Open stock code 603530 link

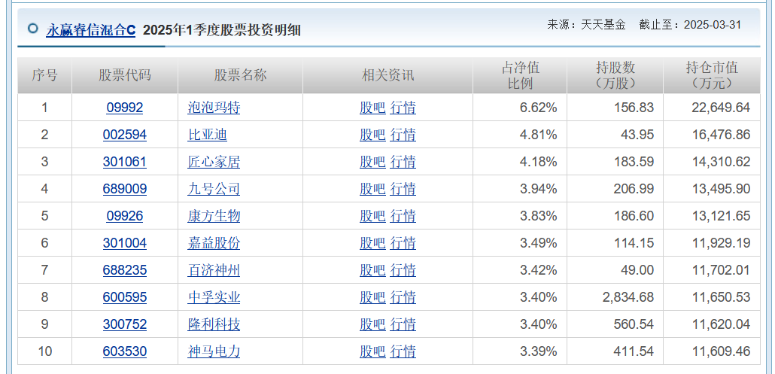[x=125, y=351]
